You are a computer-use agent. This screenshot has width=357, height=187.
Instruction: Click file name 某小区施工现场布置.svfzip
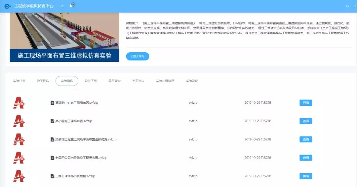(x=73, y=121)
